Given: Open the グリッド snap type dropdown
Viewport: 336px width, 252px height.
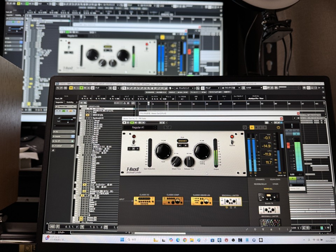Looking at the screenshot, I should [x=210, y=88].
